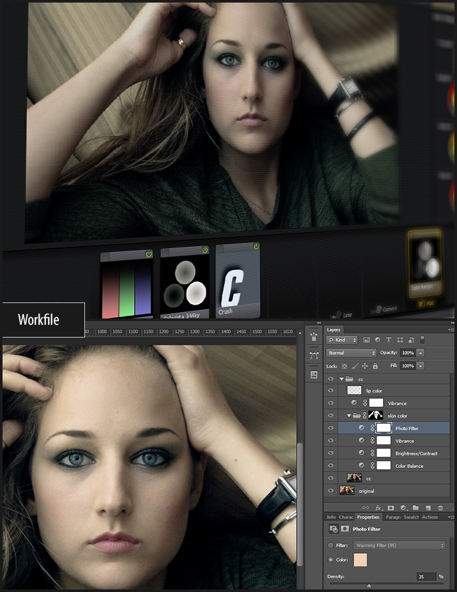Image resolution: width=457 pixels, height=592 pixels.
Task: Filter layers by type (T) icon
Action: tap(389, 340)
